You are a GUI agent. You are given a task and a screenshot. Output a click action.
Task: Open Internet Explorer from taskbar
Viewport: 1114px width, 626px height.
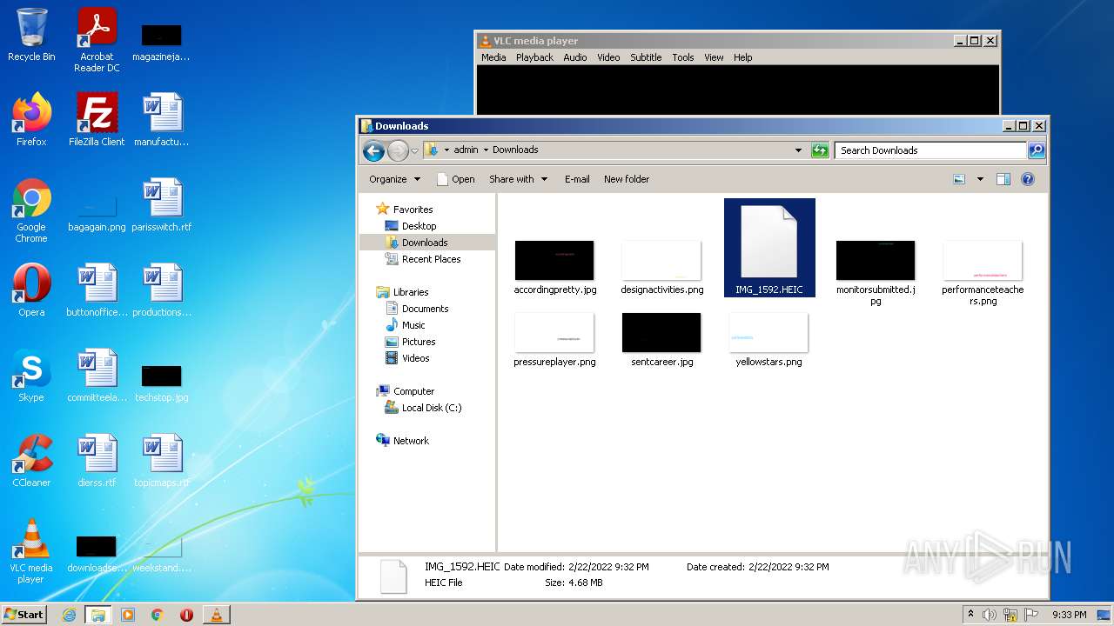70,615
